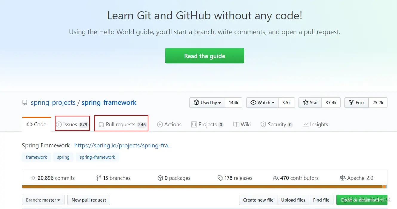Select the framework topic tag
The image size is (397, 209).
point(36,157)
